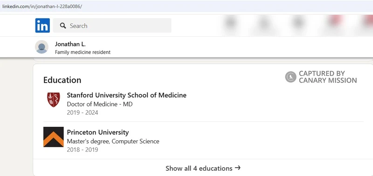Expand Show all 4 educations
The height and width of the screenshot is (176, 373).
click(x=203, y=168)
